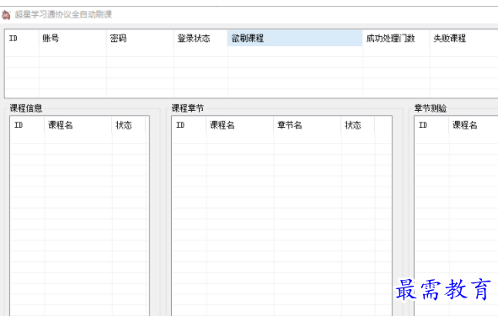Click the 失败课程 column header
498x316 pixels.
pyautogui.click(x=463, y=39)
